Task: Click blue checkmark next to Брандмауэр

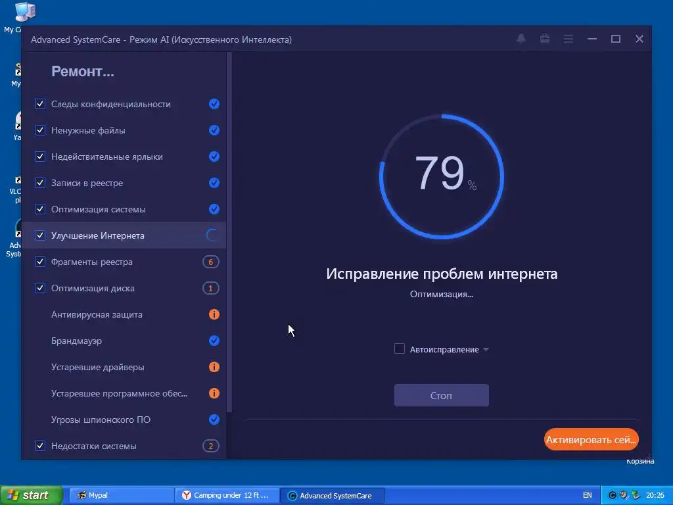Action: point(214,341)
